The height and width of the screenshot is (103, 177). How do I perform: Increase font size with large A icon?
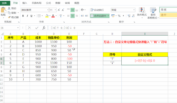(x=59, y=10)
